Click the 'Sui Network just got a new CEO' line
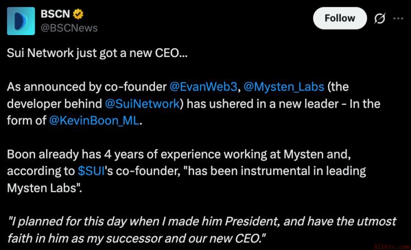This screenshot has width=411, height=250. (97, 53)
